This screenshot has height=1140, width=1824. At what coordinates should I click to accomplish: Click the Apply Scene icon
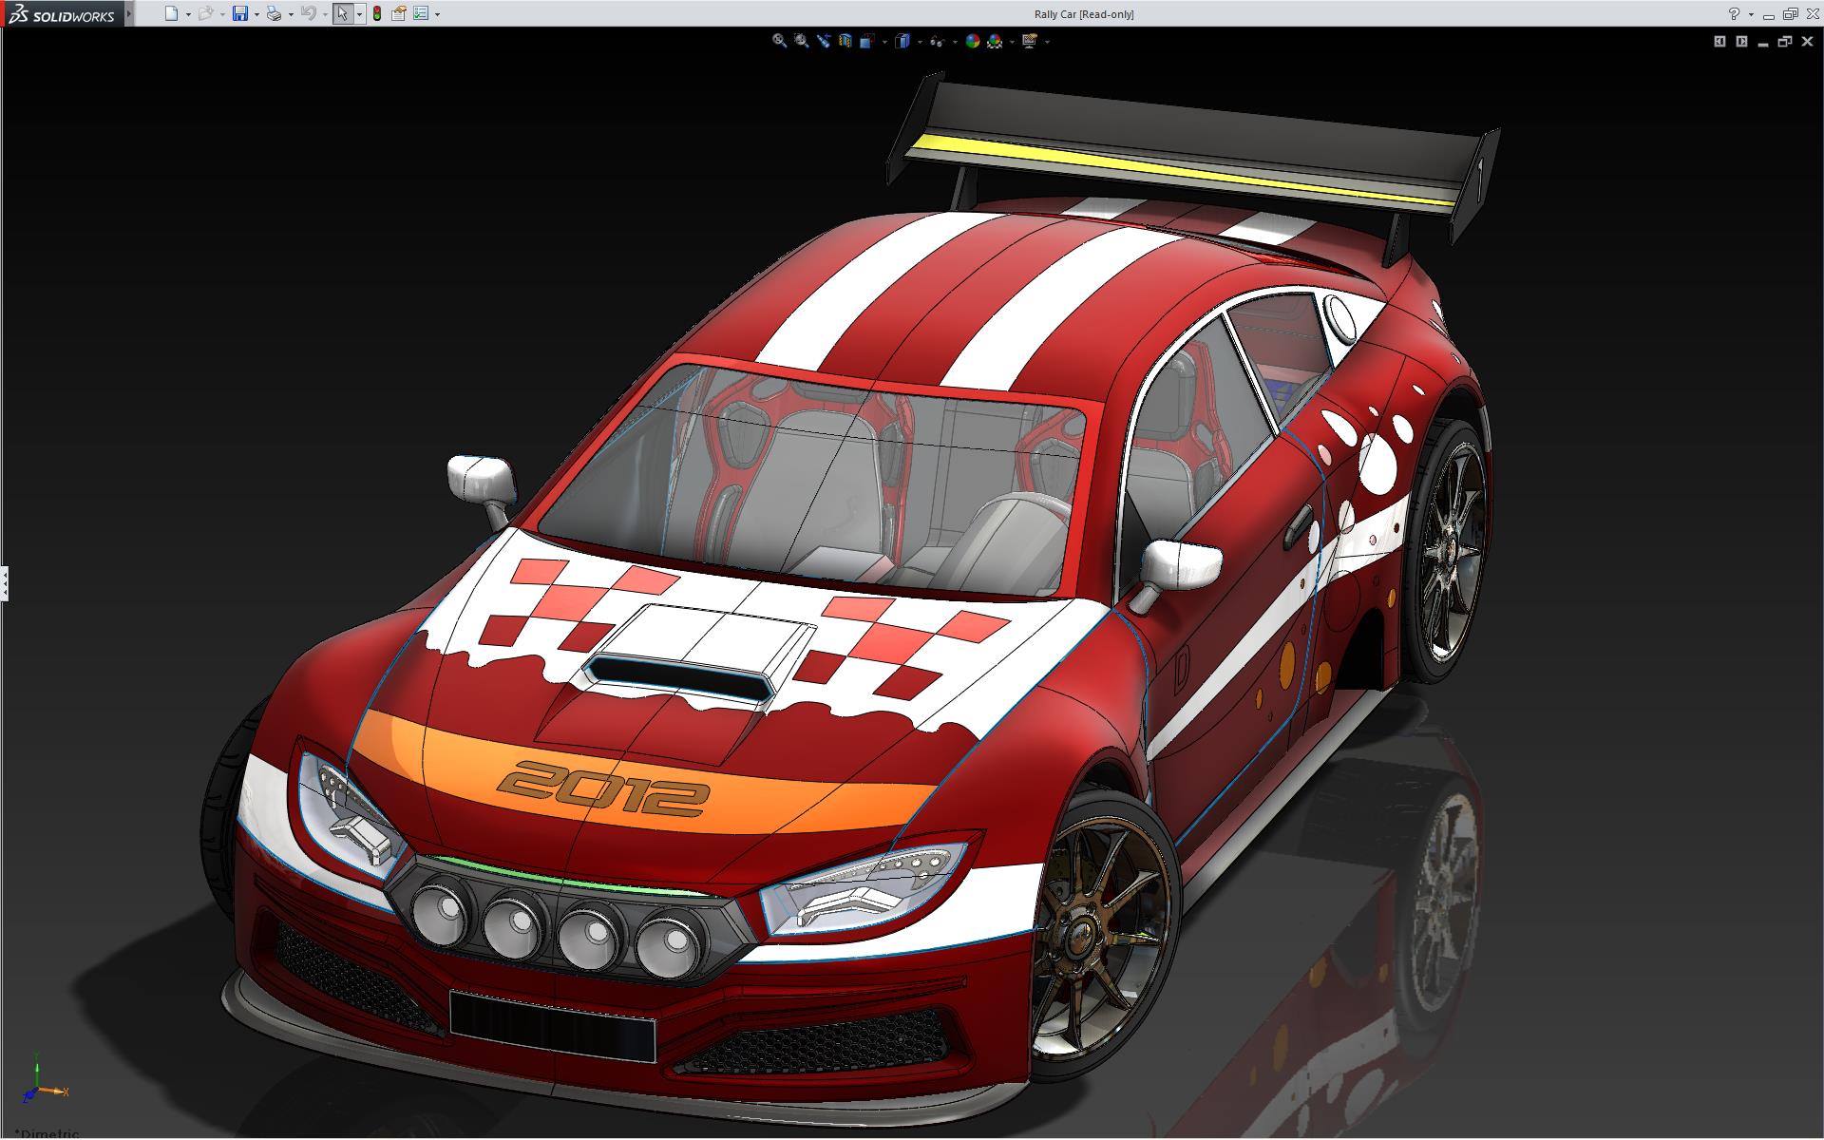tap(995, 41)
